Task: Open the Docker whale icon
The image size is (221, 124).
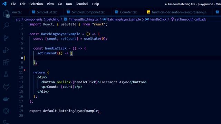Action: pyautogui.click(x=6, y=99)
